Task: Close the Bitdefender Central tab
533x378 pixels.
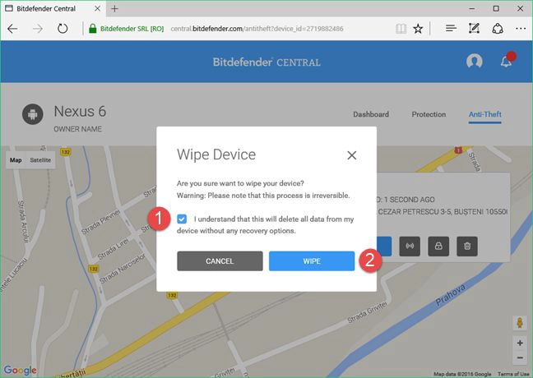Action: [98, 8]
